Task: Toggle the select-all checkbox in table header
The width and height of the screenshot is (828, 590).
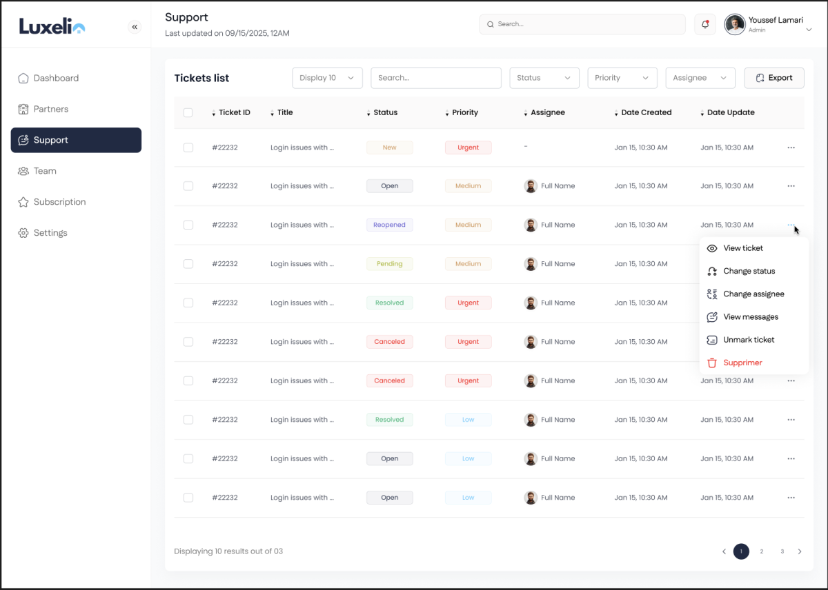Action: [188, 112]
